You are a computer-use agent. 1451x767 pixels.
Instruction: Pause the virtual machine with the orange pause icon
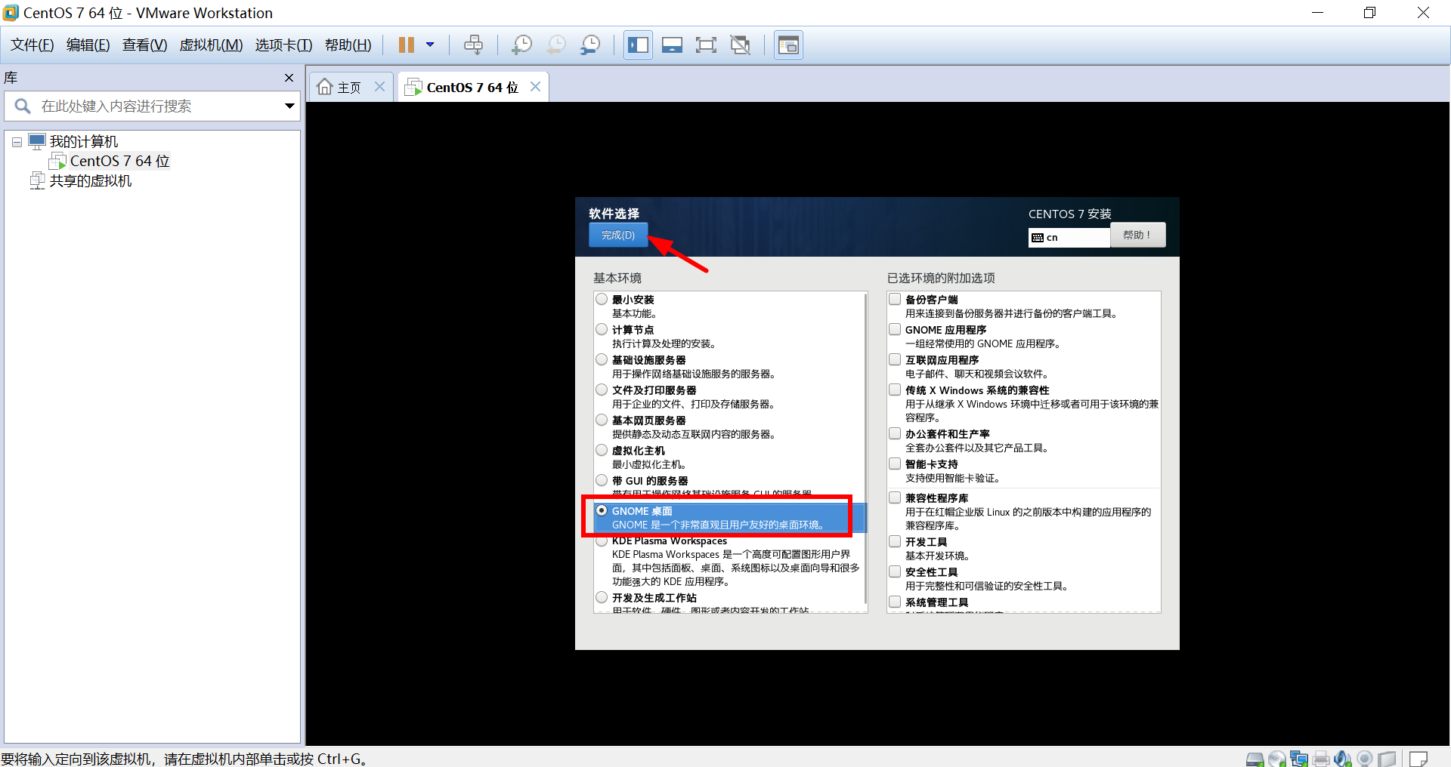[x=406, y=45]
